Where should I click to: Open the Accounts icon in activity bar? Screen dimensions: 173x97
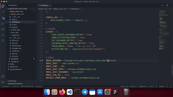pos(3,76)
